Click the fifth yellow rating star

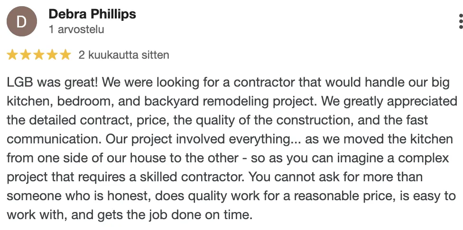[x=65, y=55]
